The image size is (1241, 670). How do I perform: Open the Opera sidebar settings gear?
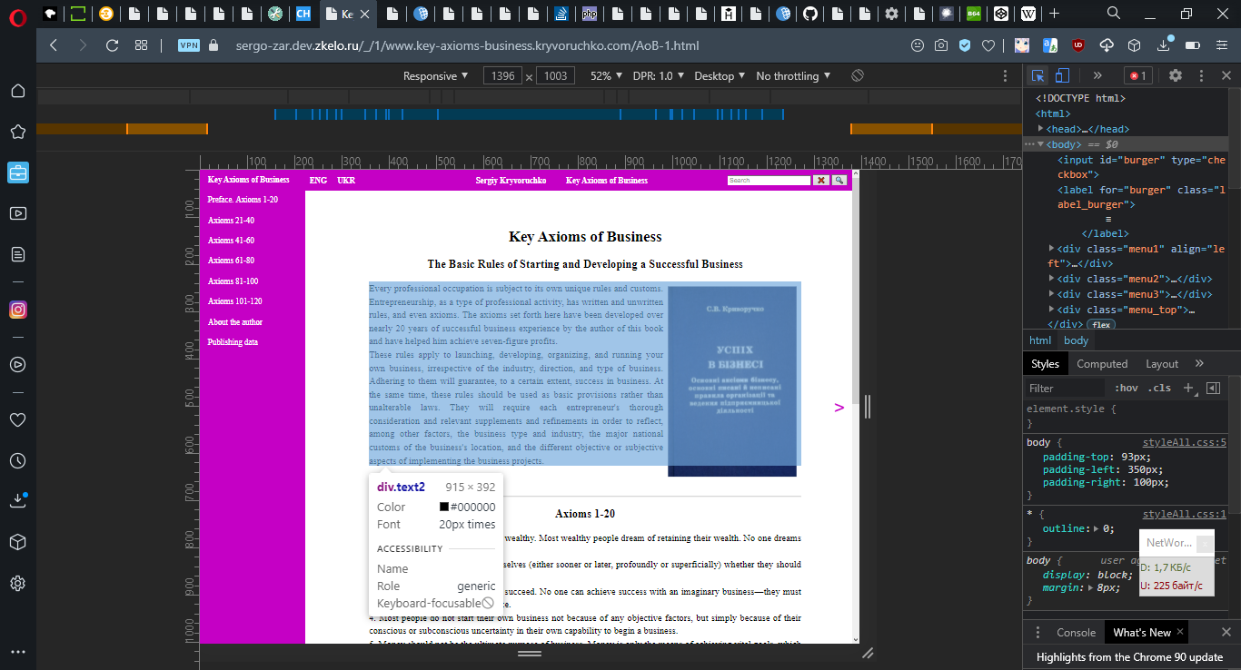[x=17, y=583]
